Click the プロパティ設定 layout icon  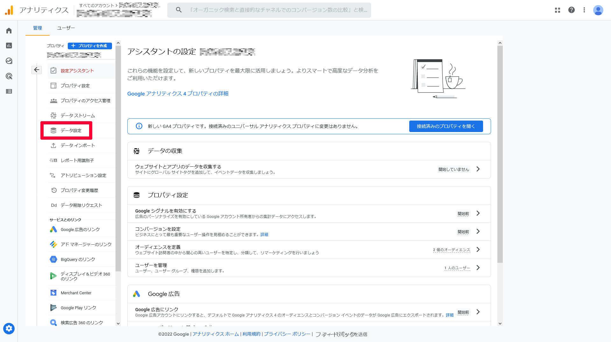click(53, 86)
